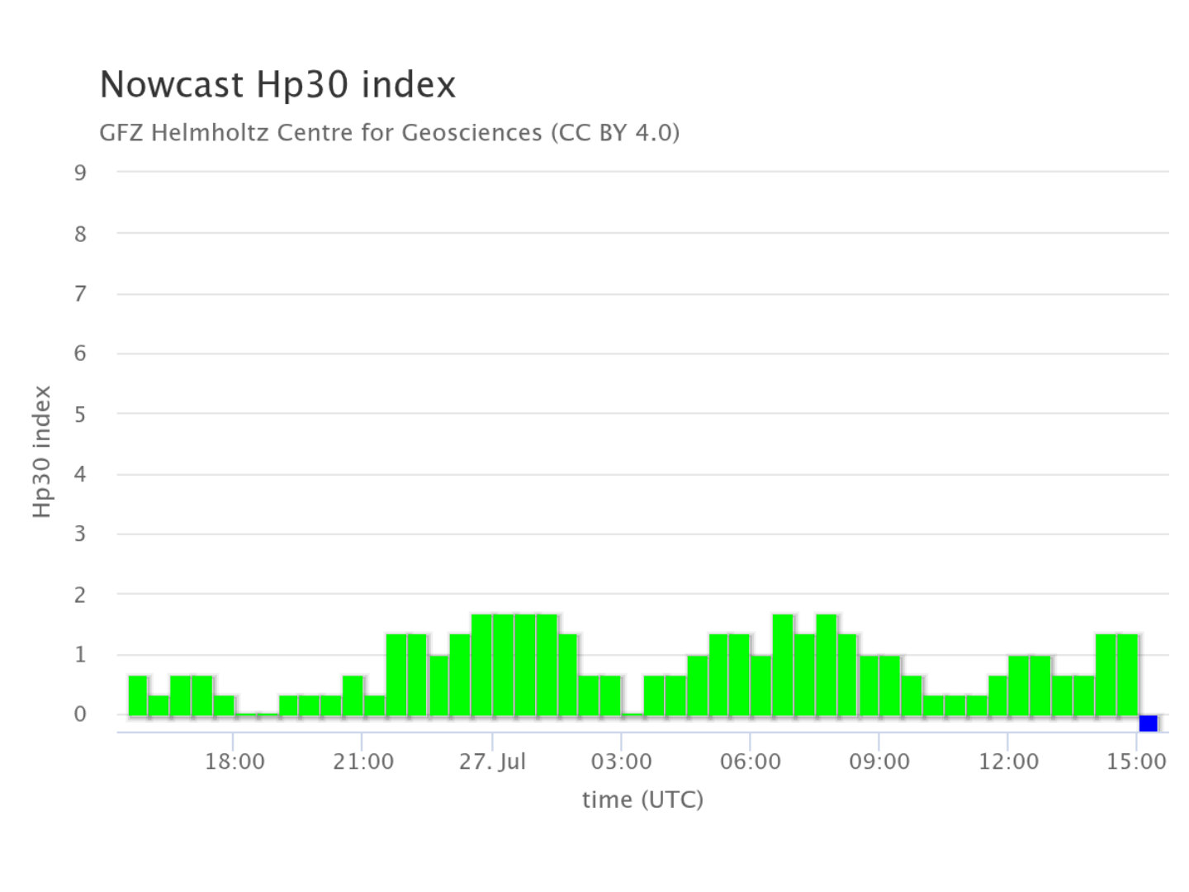Viewport: 1189px width, 892px height.
Task: Click the GFZ Helmholtz Centre for Geosciences subtitle
Action: tap(390, 133)
